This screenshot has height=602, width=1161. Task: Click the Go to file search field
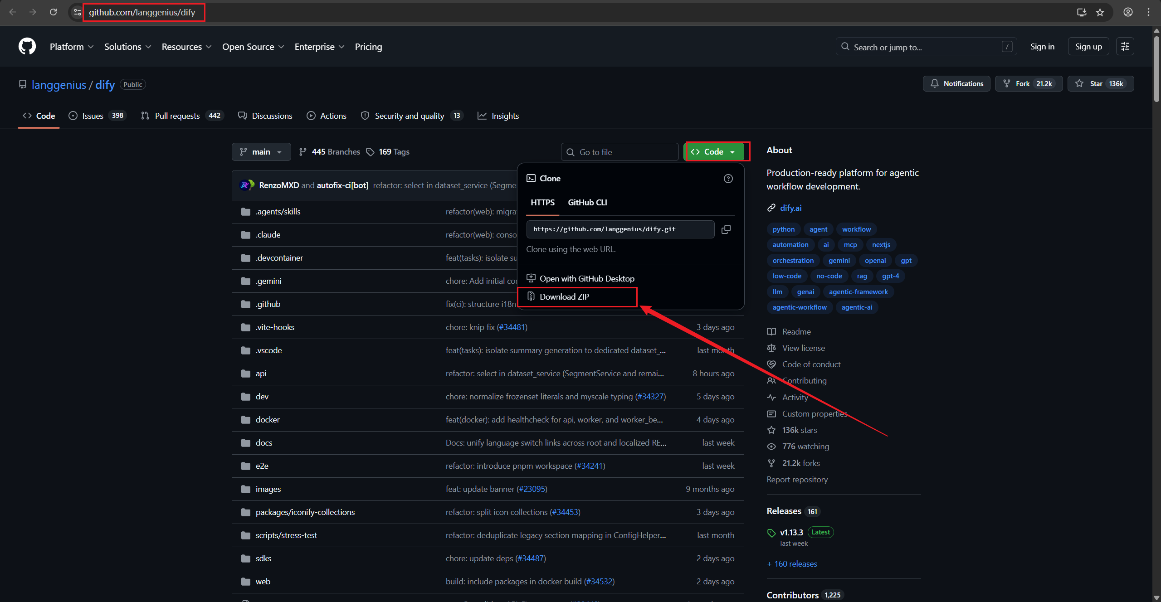620,152
